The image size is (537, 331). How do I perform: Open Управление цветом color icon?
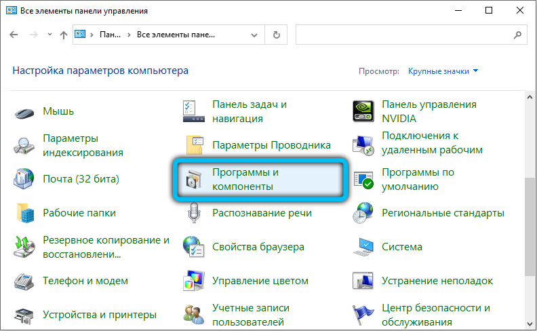(195, 281)
